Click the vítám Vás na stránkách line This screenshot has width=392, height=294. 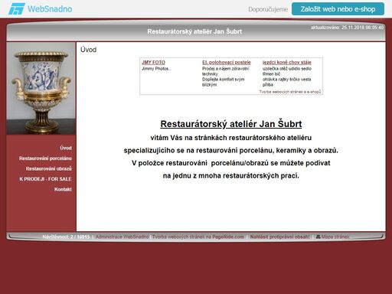pyautogui.click(x=231, y=138)
